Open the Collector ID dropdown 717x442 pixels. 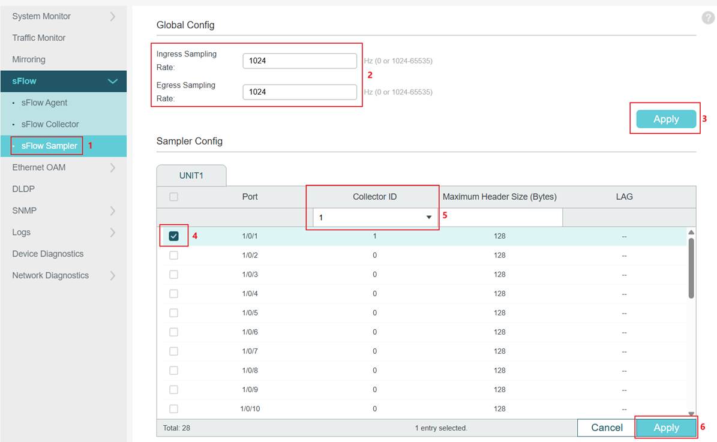click(374, 218)
